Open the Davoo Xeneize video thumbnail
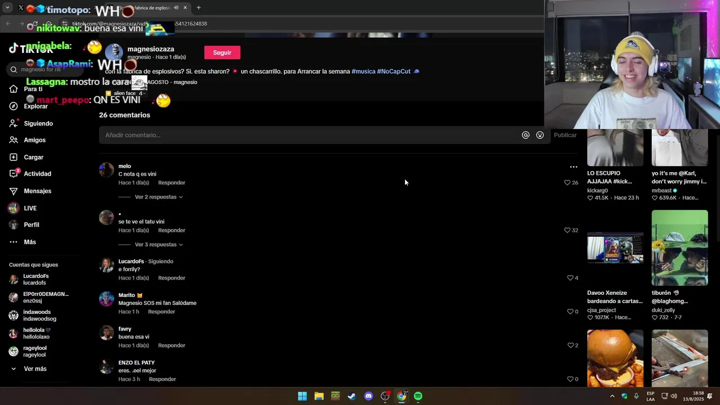Image resolution: width=720 pixels, height=405 pixels. click(x=615, y=248)
